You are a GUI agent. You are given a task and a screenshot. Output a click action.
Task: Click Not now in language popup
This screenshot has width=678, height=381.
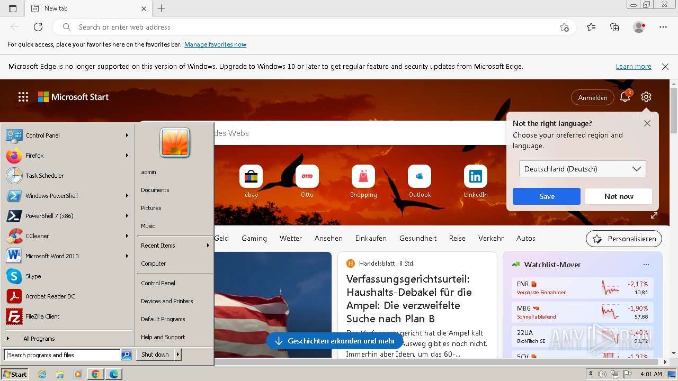619,196
